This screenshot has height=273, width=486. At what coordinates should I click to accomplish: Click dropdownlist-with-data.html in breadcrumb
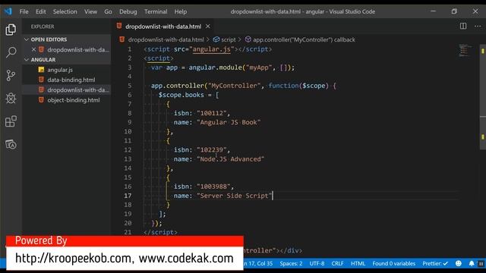(166, 39)
